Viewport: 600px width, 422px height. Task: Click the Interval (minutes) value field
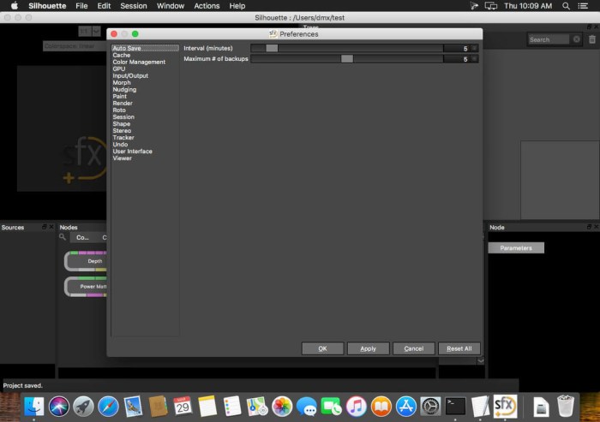(x=456, y=49)
